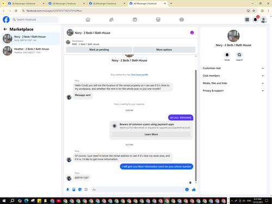Go to the Home feed icon
This screenshot has width=272, height=204.
point(88,20)
